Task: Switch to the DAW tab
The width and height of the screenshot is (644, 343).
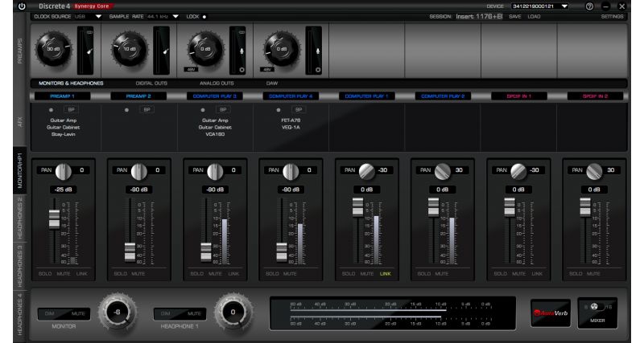Action: coord(272,84)
